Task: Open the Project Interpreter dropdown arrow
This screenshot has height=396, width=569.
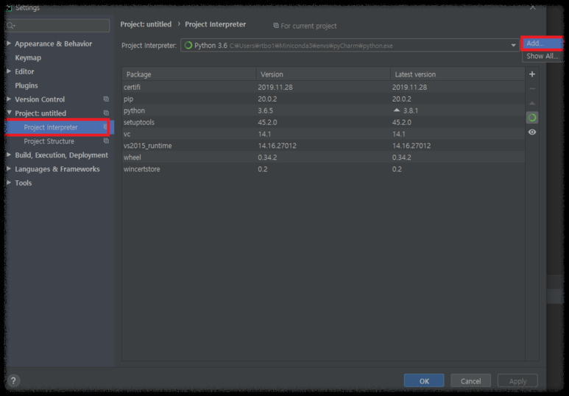Action: coord(513,46)
